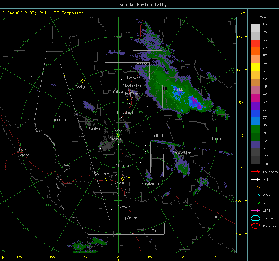Viewport: 279px width, 261px height.
Task: Click the Ponoka label
Action: click(x=141, y=64)
